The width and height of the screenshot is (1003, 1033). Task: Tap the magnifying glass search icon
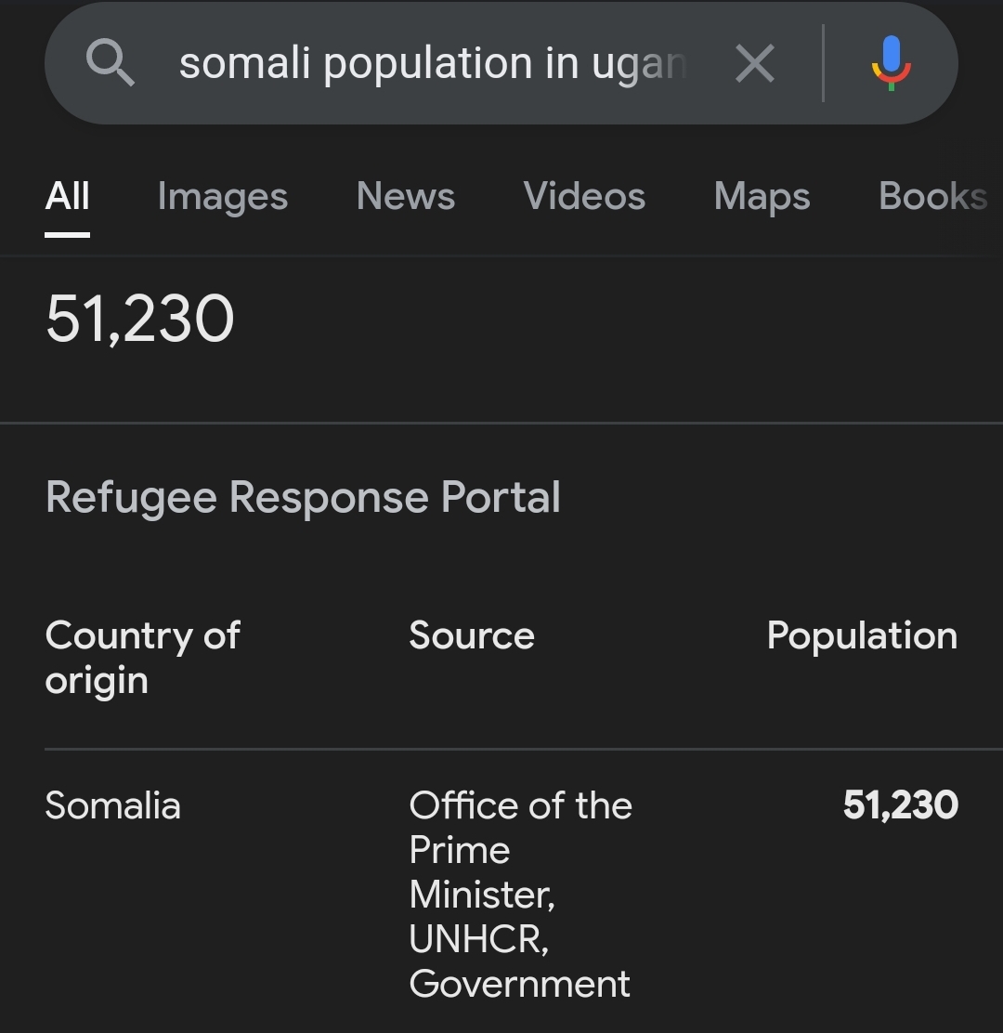110,62
